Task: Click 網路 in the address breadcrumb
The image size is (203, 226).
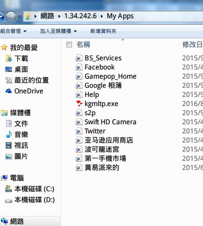Action: tap(47, 16)
